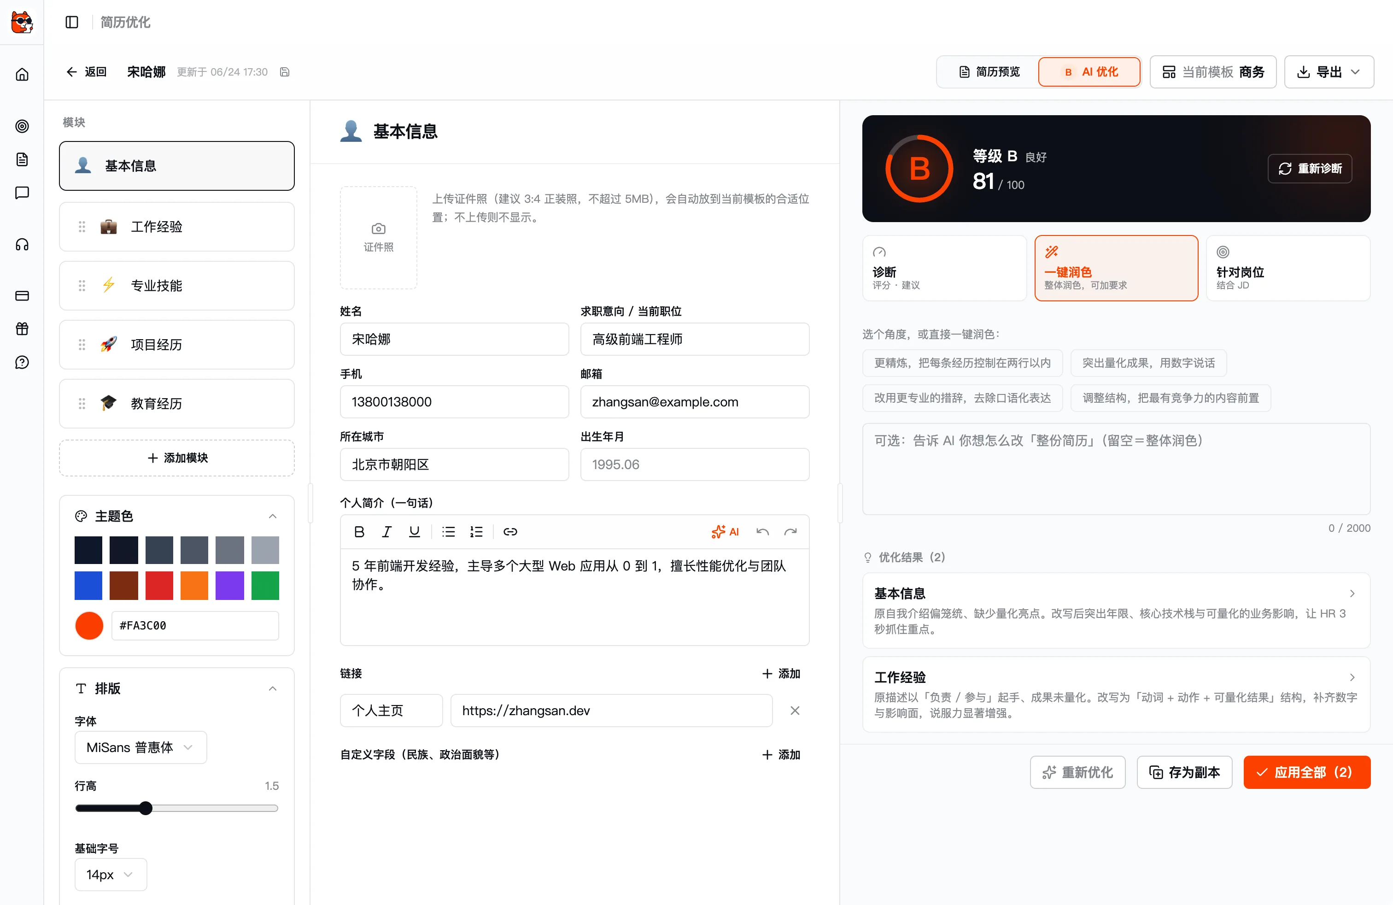
Task: Expand the 基本信息 optimization result
Action: pos(1116,610)
